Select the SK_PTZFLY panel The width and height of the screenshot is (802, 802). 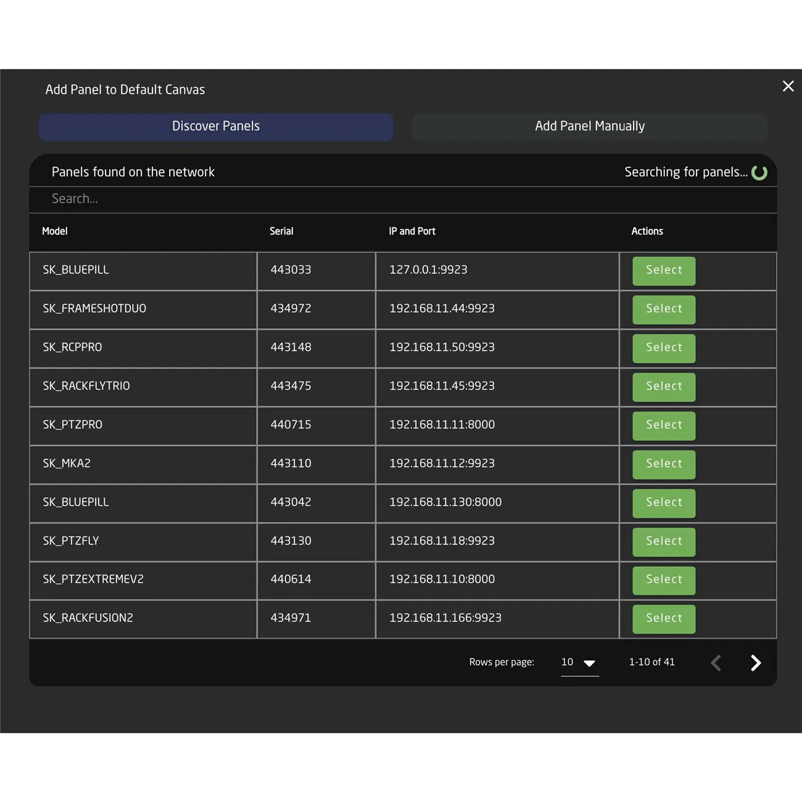[x=664, y=542]
